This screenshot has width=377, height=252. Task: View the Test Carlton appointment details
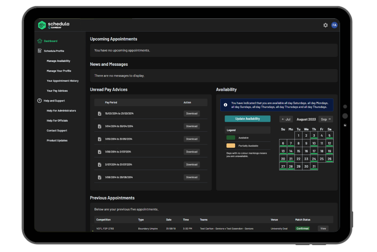click(x=323, y=228)
